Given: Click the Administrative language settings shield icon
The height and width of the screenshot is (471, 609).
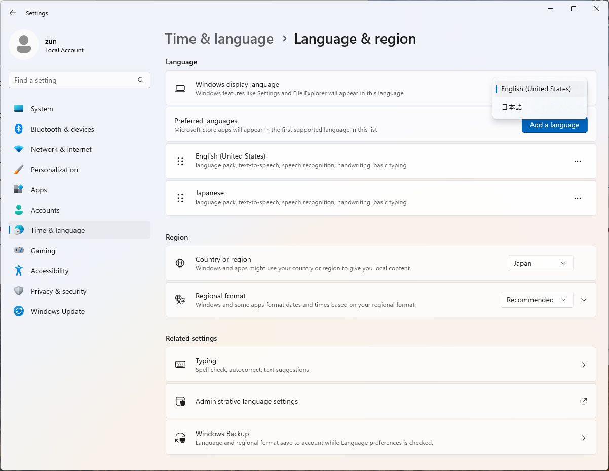Looking at the screenshot, I should (180, 401).
